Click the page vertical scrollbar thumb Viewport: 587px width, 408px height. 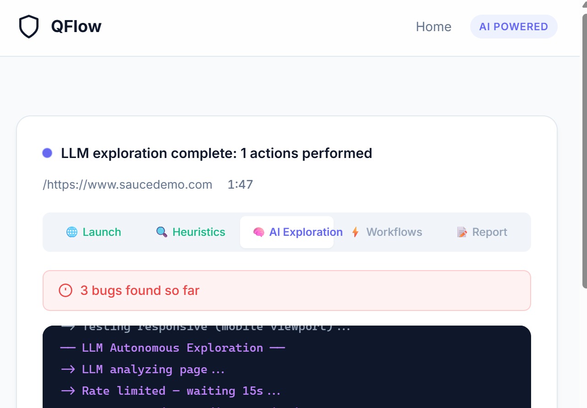click(584, 151)
